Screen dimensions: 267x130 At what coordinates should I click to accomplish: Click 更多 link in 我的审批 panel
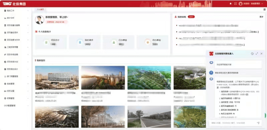pos(261,17)
